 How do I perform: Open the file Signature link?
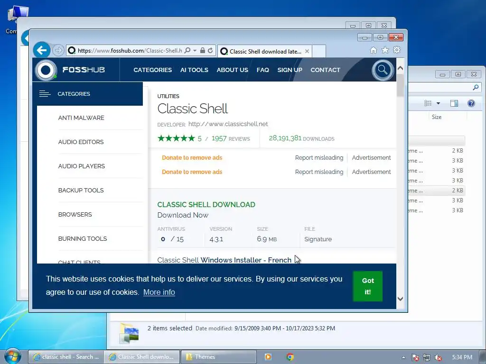[x=318, y=239]
